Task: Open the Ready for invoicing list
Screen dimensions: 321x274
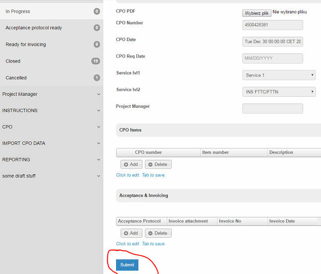Action: point(51,45)
